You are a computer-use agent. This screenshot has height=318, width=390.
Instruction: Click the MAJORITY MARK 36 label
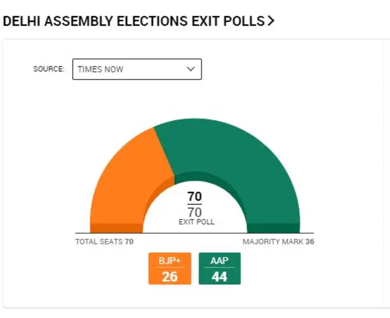(x=278, y=242)
